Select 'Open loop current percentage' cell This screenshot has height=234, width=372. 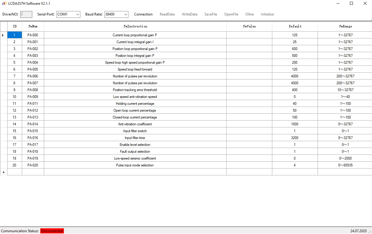[x=135, y=110]
